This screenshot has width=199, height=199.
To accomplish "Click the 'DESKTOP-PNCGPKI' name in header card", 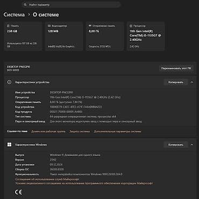I will (19, 67).
